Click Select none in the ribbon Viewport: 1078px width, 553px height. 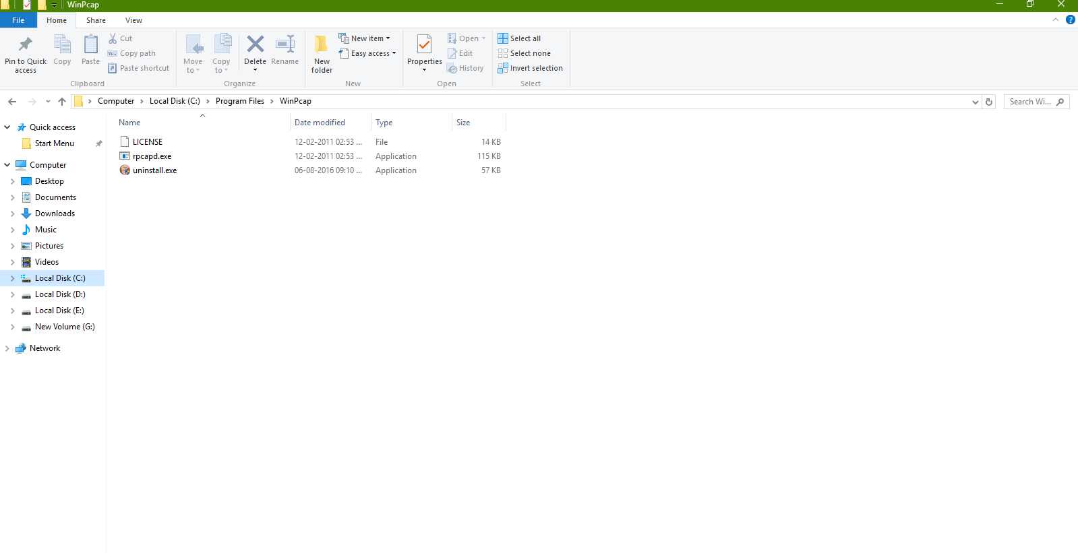click(524, 53)
